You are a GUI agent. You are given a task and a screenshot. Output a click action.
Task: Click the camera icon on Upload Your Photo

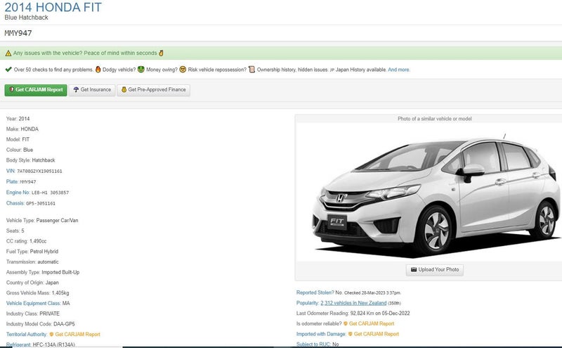(x=414, y=269)
